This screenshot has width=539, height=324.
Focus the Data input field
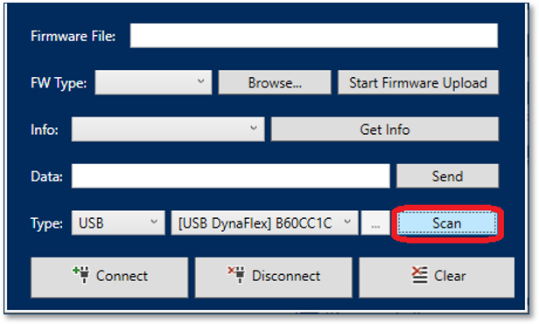click(231, 176)
